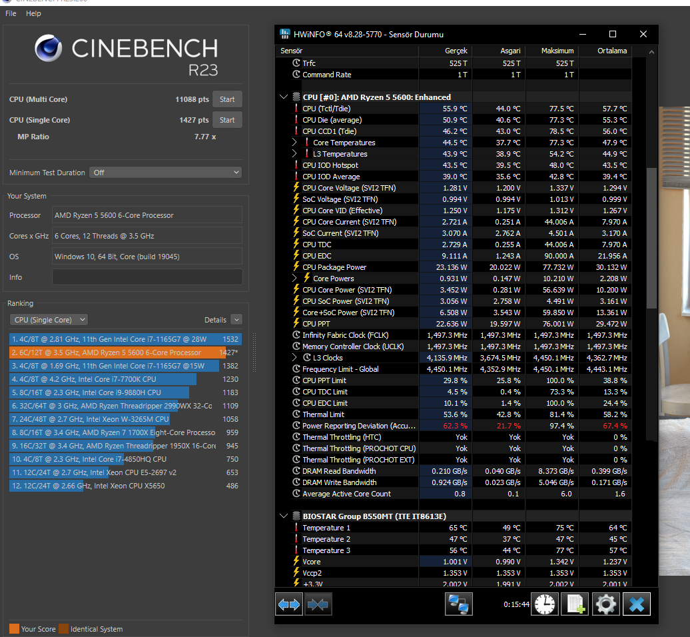Viewport: 690px width, 637px height.
Task: Click the Cinebench sphere logo
Action: tap(49, 48)
